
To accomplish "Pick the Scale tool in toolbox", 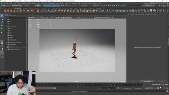I will pos(2,32).
